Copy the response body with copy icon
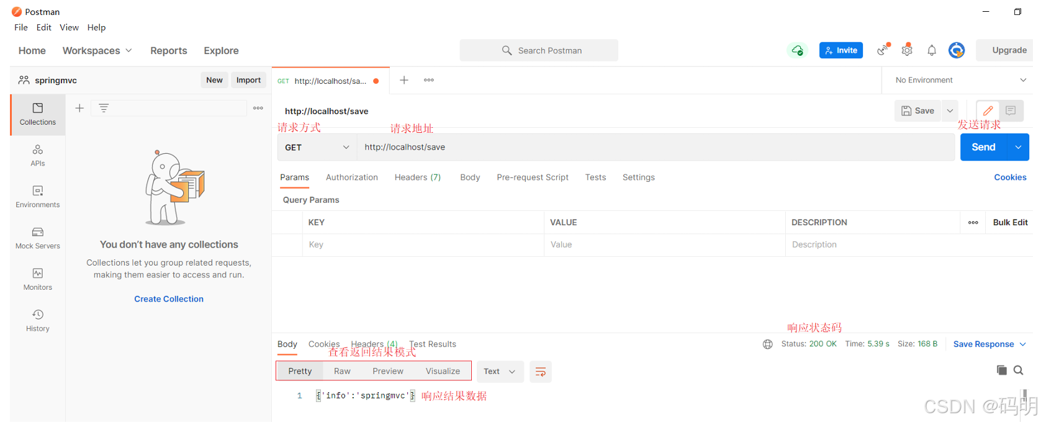This screenshot has height=425, width=1041. [1001, 370]
